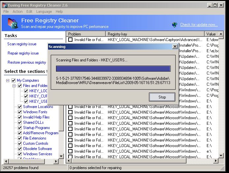Viewport: 229px width, 173px height.
Task: Minimize the Eusing Free Registry Cleaner window
Action: [x=210, y=5]
